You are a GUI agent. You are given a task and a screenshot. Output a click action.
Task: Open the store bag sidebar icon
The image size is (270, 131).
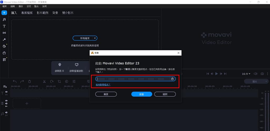pos(4,53)
